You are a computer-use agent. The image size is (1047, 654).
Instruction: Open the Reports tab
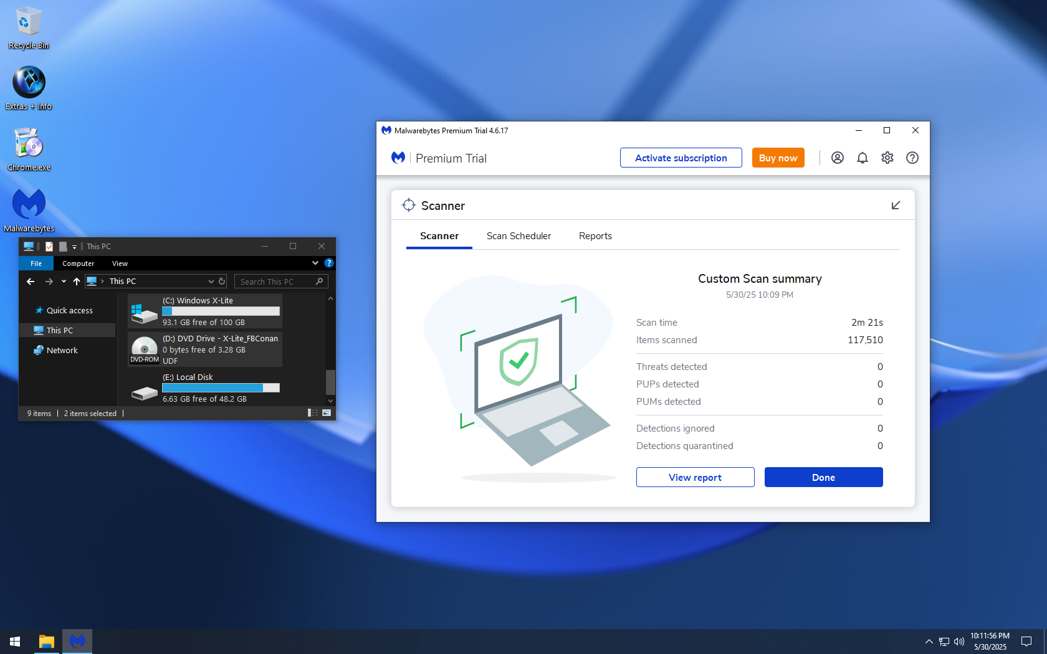pyautogui.click(x=595, y=236)
